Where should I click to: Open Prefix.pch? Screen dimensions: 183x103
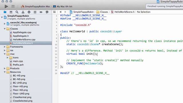tap(18, 65)
